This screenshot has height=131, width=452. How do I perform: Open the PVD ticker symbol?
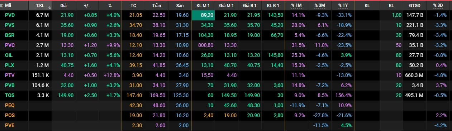10,15
